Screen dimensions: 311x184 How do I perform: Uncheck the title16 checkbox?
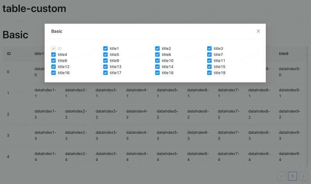pos(54,73)
